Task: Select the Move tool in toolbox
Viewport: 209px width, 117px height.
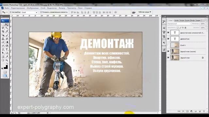Action: click(7, 25)
